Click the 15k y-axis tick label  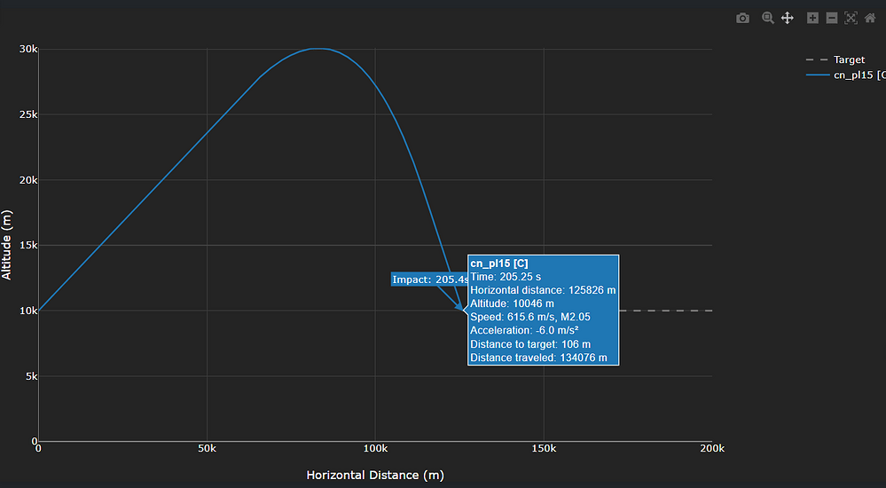[x=28, y=245]
